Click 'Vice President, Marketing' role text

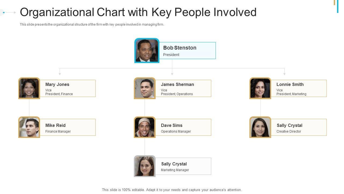click(291, 92)
